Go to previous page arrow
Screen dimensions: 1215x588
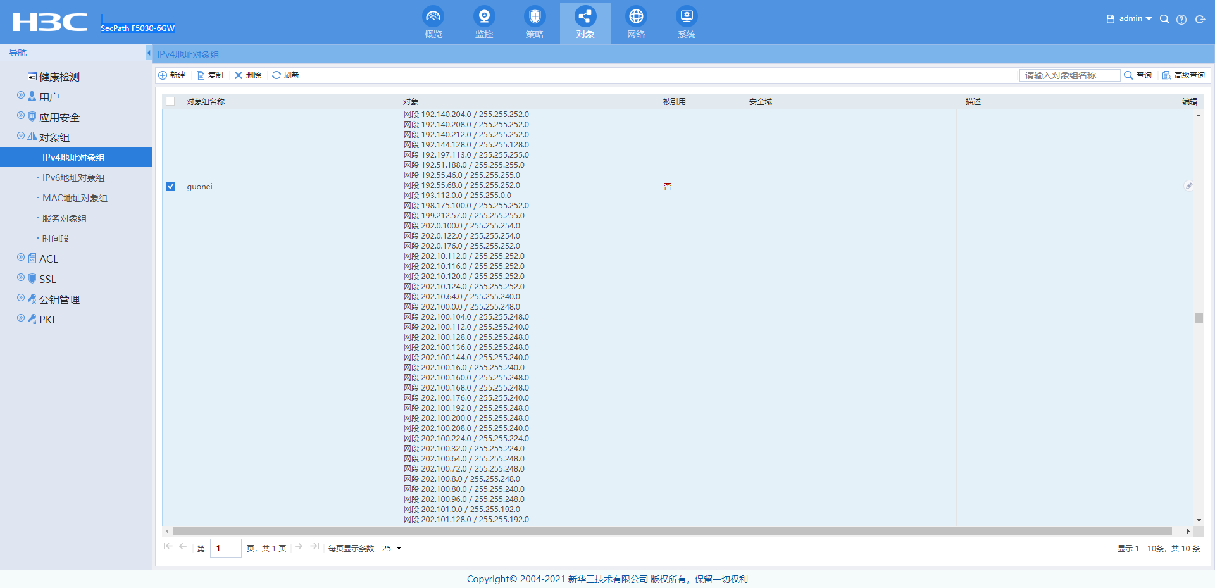[x=183, y=546]
